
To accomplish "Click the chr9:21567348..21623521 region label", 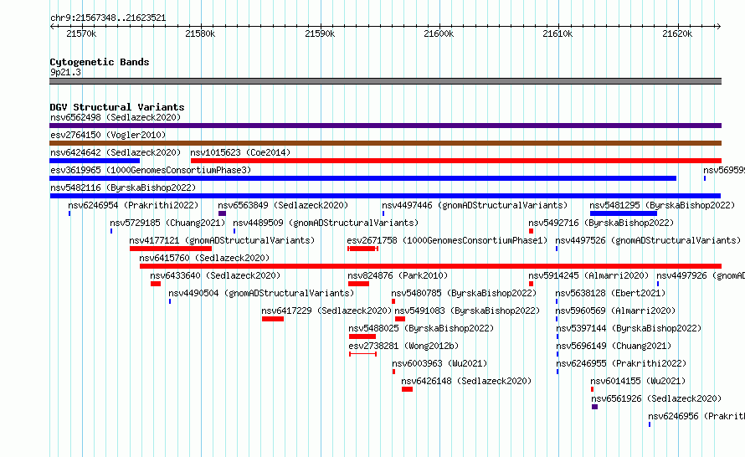I will click(108, 18).
